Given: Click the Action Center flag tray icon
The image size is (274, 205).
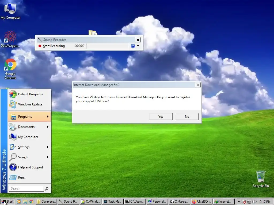Looking at the screenshot, I should 244,202.
